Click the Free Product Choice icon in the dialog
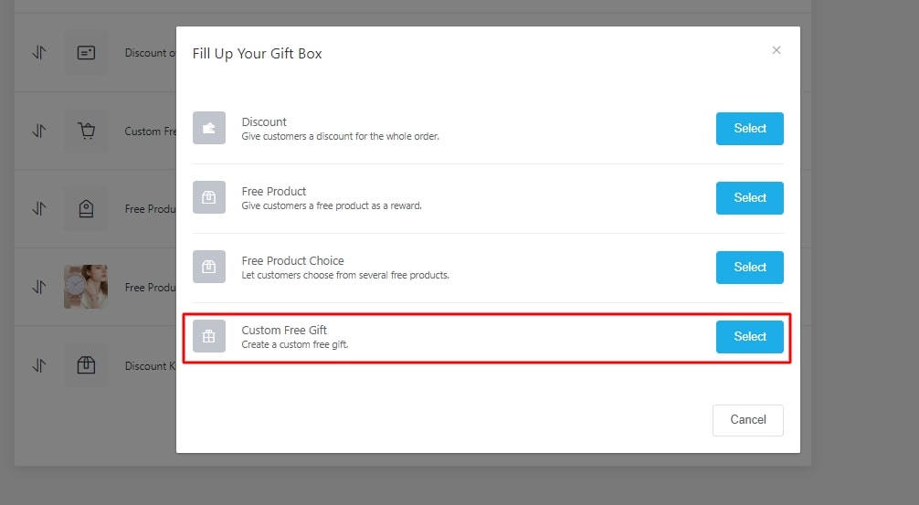This screenshot has width=919, height=505. tap(208, 268)
